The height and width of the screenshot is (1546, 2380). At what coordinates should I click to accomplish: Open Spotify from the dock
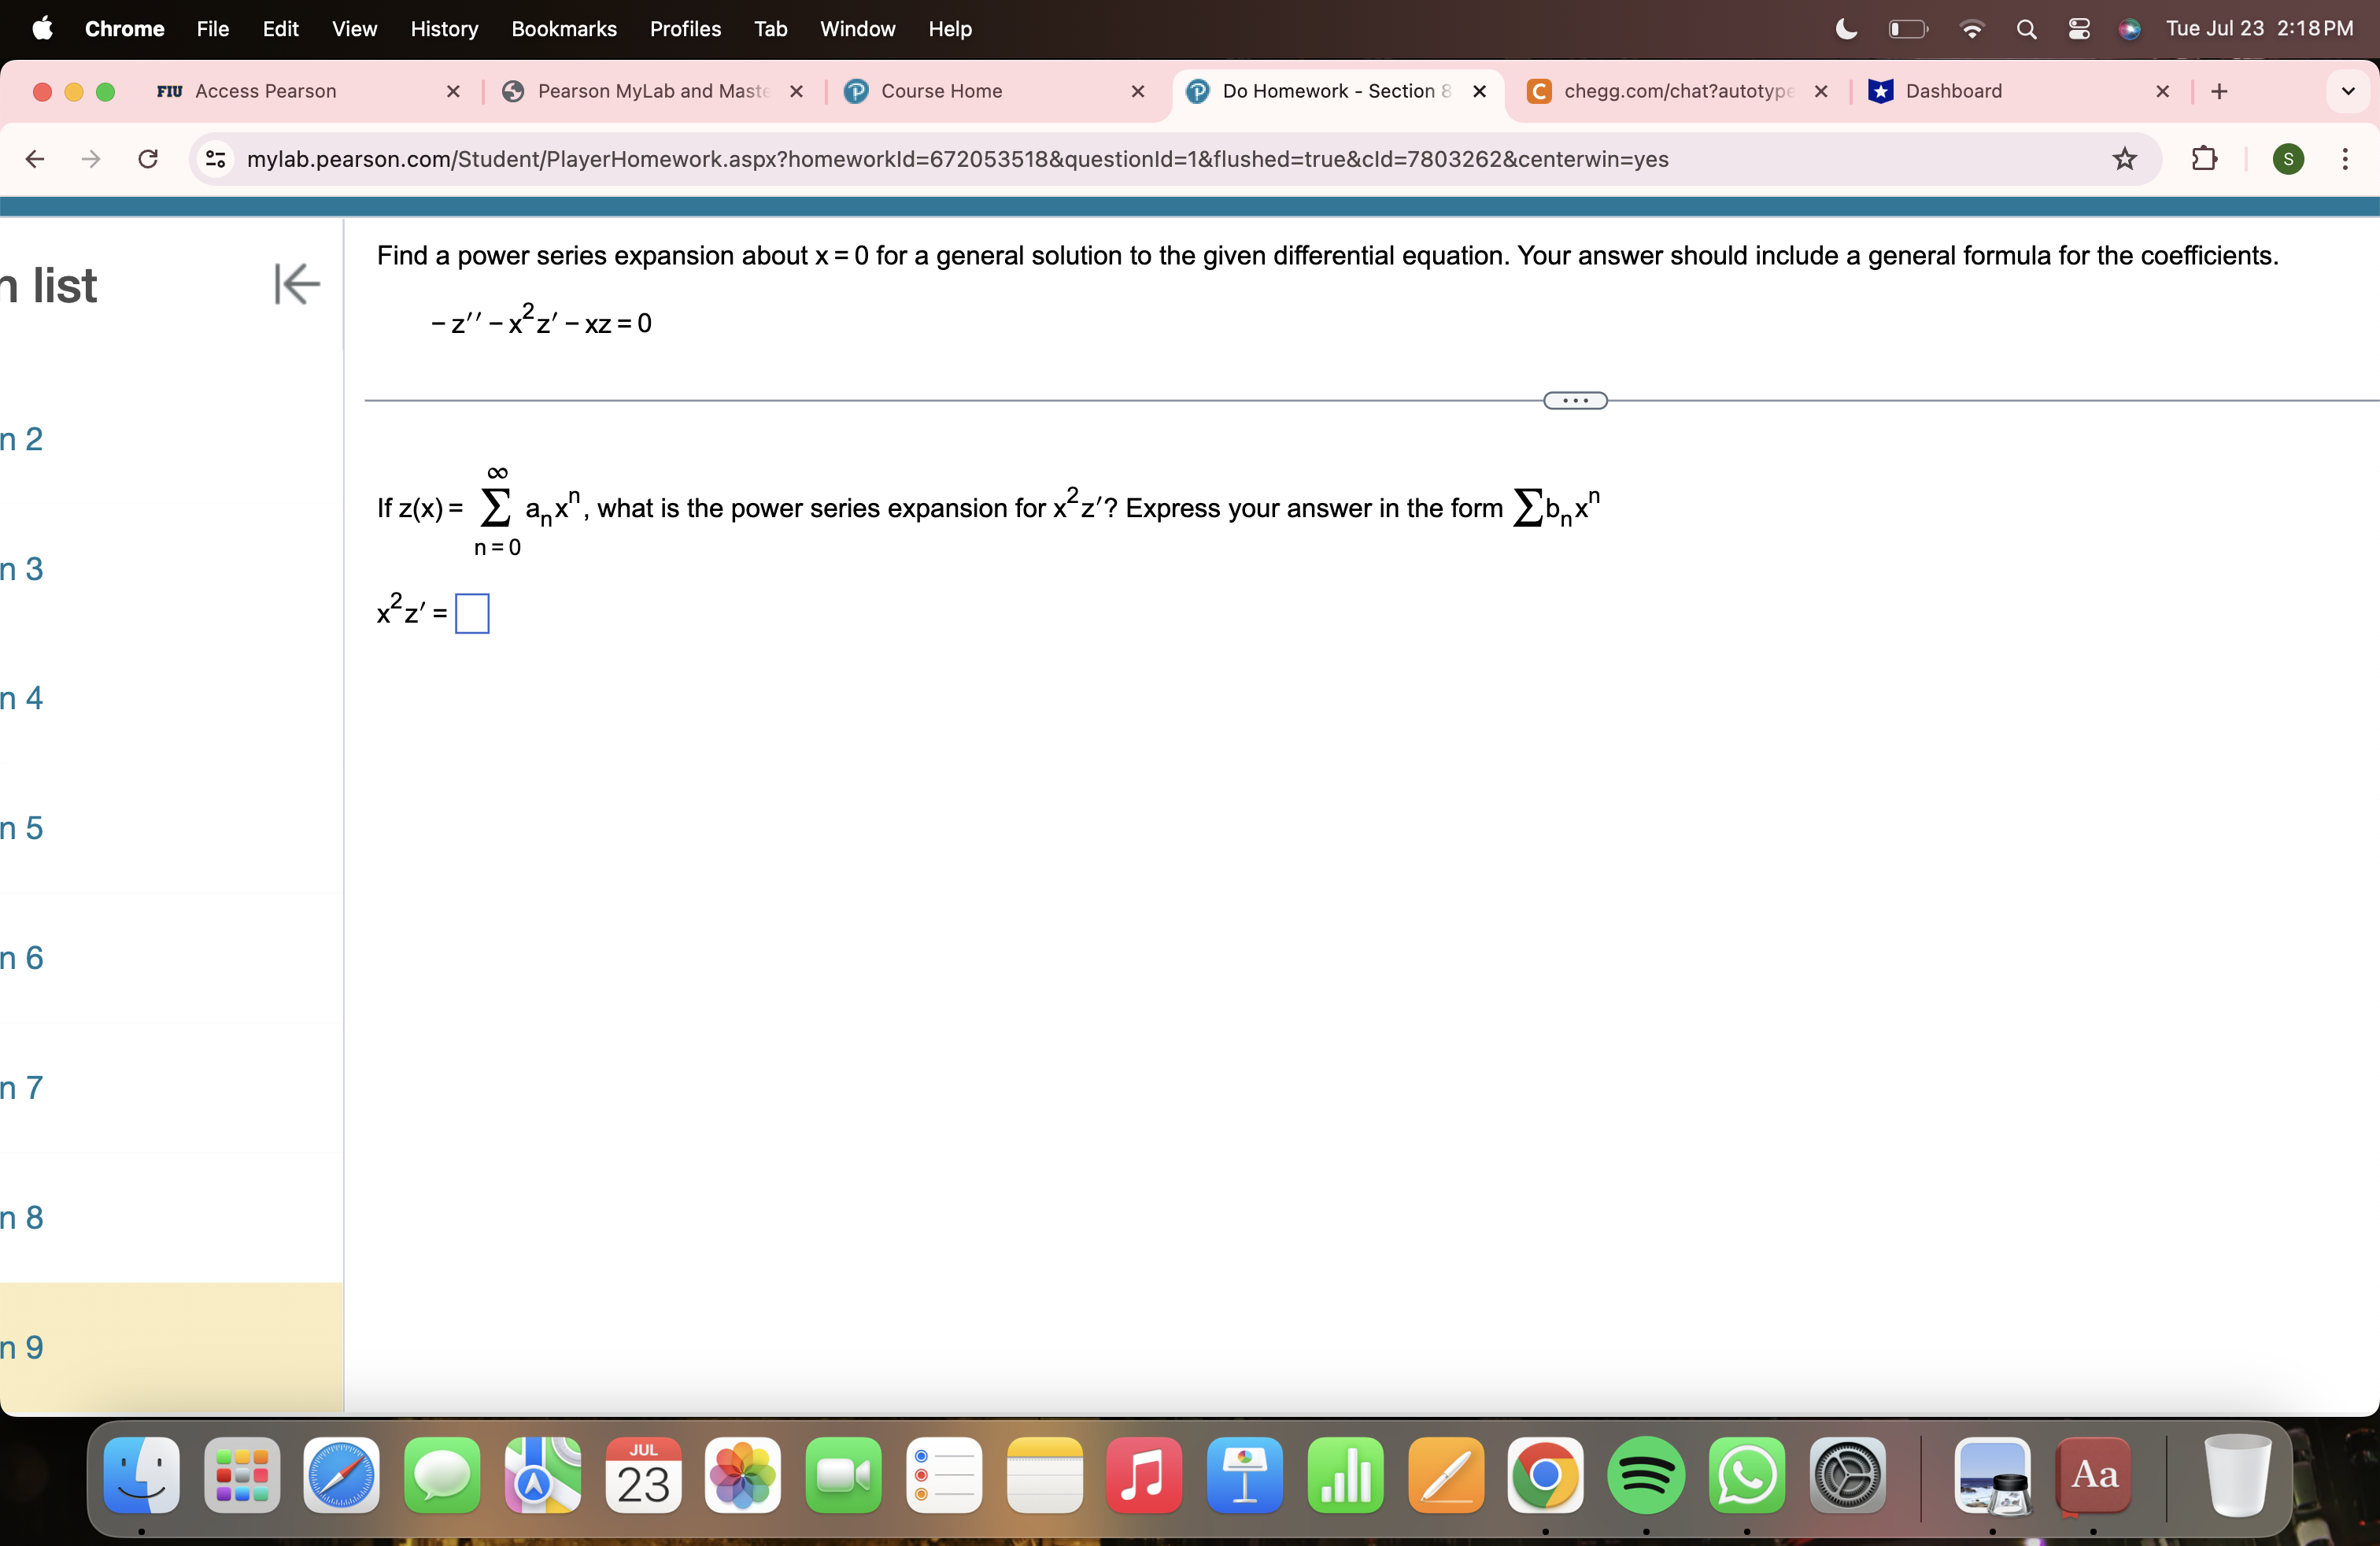(x=1646, y=1476)
